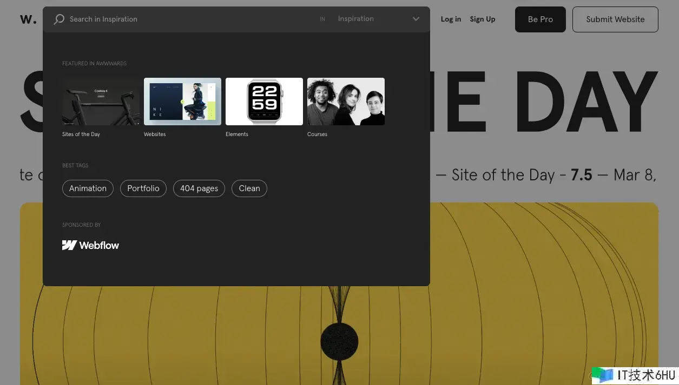Click the Awwwards W. logo
Image resolution: width=679 pixels, height=385 pixels.
tap(28, 19)
